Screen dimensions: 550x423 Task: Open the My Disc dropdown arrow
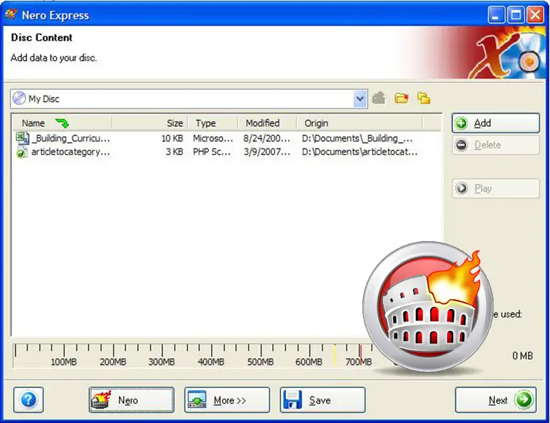pyautogui.click(x=360, y=99)
